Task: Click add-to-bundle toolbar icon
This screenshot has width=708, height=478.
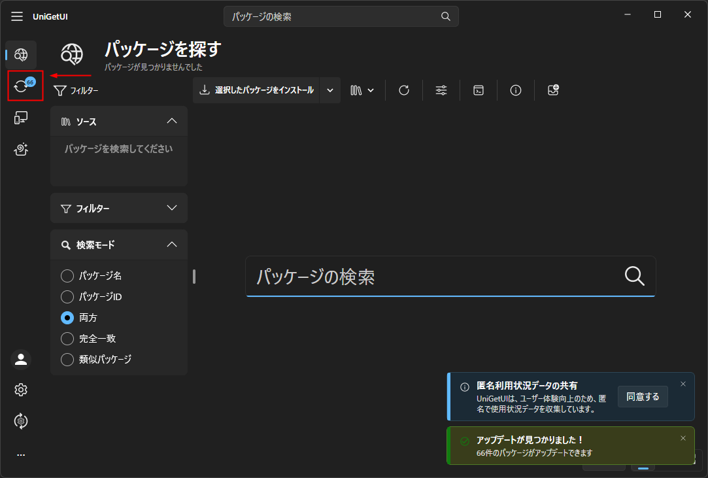Action: point(553,90)
